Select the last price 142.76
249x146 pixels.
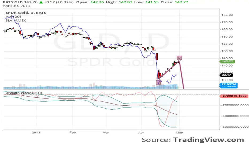(x=31, y=2)
